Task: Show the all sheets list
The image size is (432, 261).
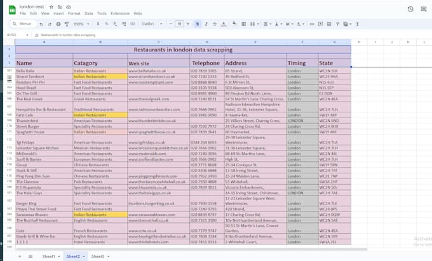Action: [30, 257]
